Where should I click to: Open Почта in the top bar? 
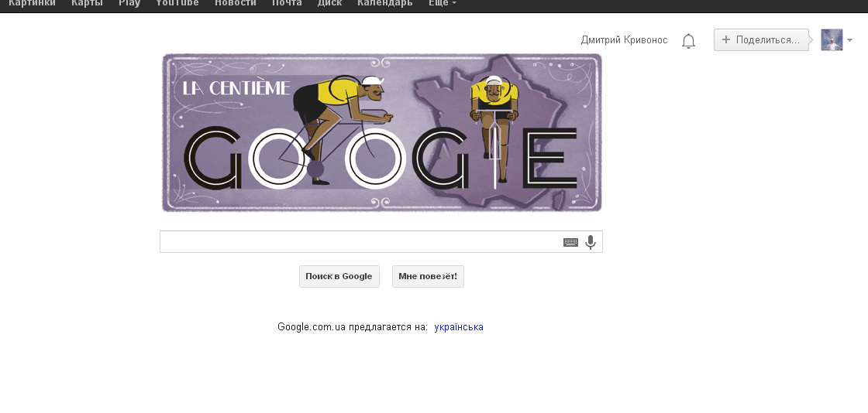click(287, 3)
